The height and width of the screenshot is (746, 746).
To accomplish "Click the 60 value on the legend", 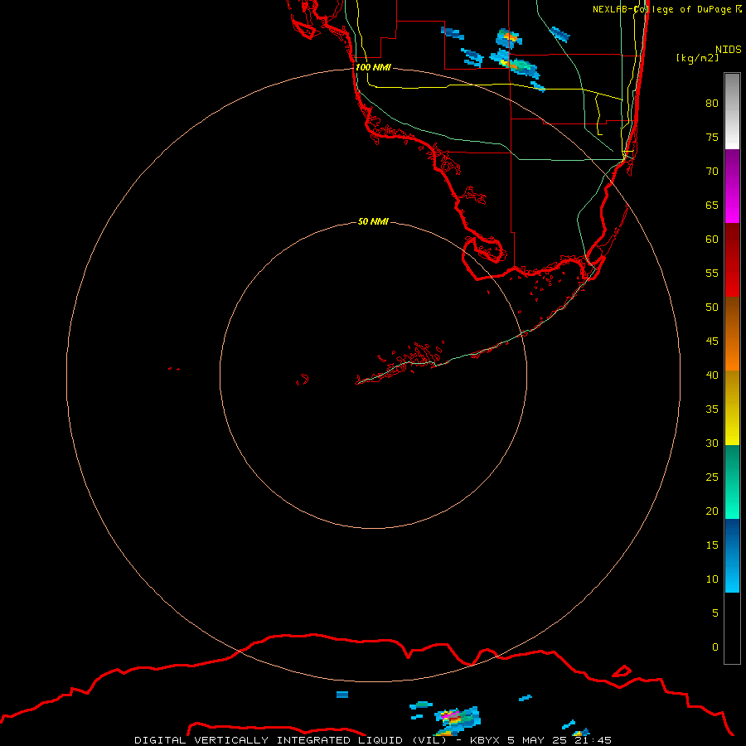I will (712, 239).
